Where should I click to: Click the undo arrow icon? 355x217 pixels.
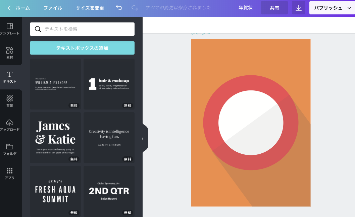tap(119, 8)
